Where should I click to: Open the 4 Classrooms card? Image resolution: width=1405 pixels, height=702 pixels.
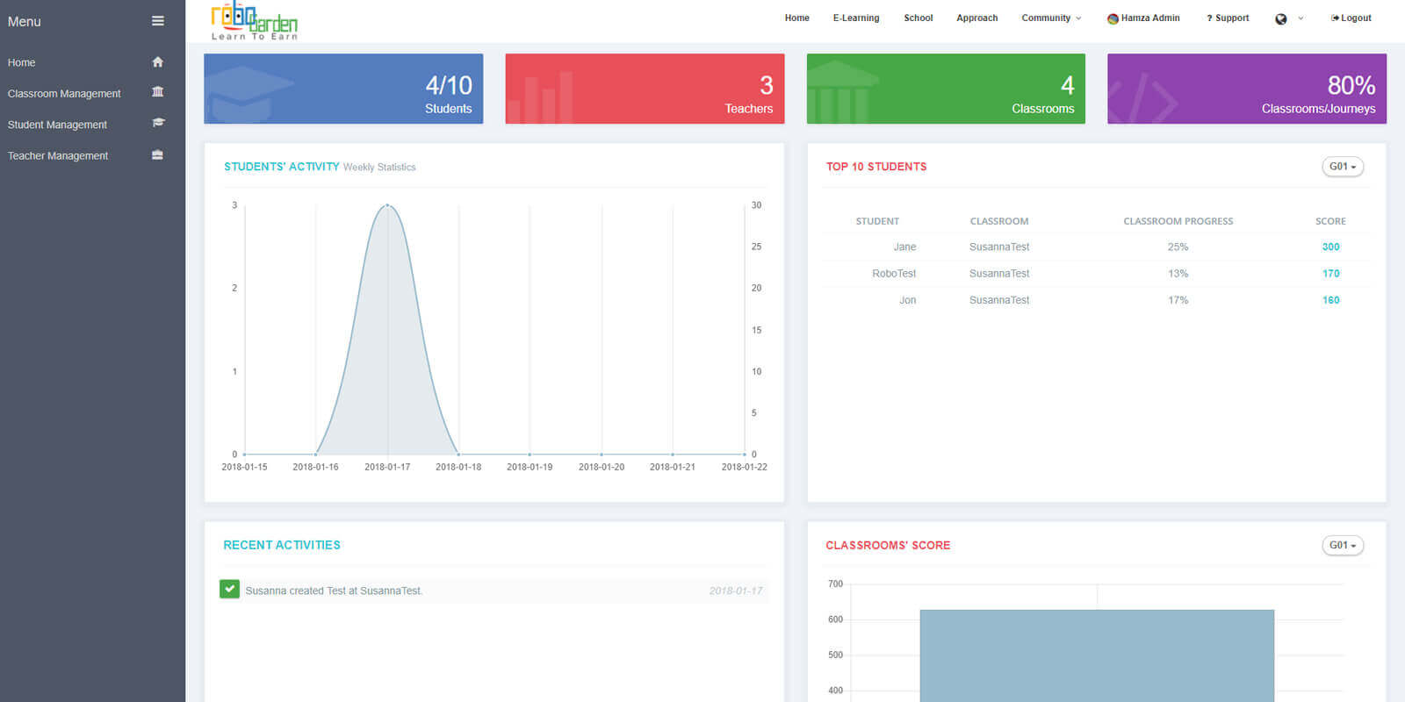946,89
